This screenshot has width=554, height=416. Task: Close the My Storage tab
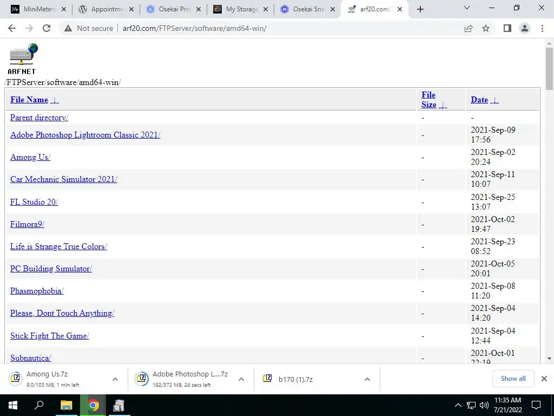coord(266,10)
